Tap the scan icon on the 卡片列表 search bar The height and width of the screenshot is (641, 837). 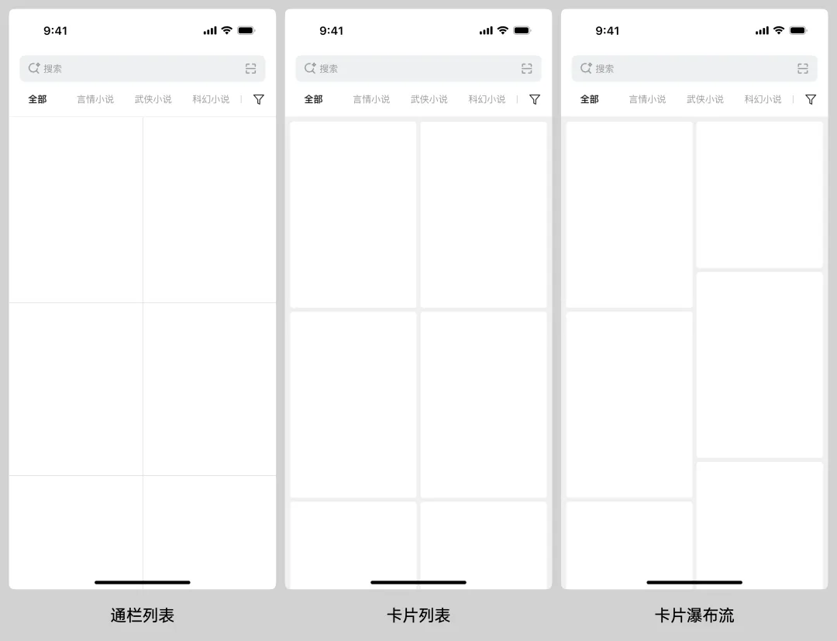526,69
